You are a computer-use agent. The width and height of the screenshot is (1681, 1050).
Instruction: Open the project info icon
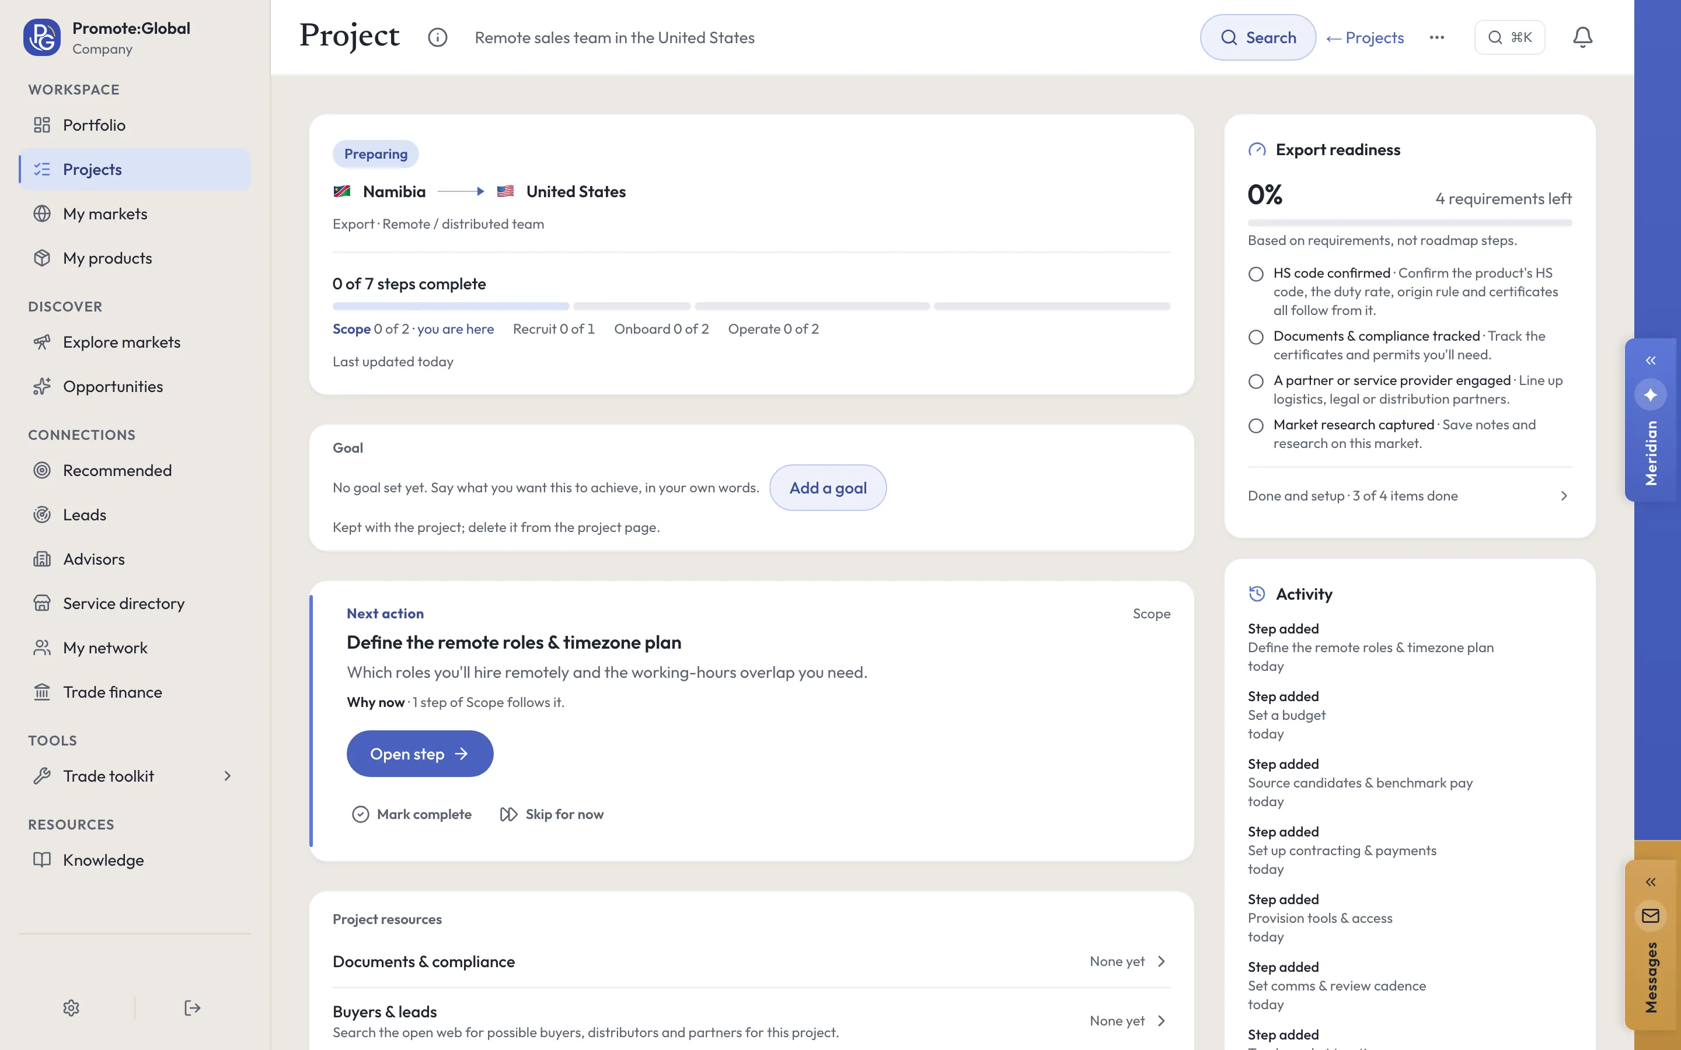pyautogui.click(x=438, y=37)
